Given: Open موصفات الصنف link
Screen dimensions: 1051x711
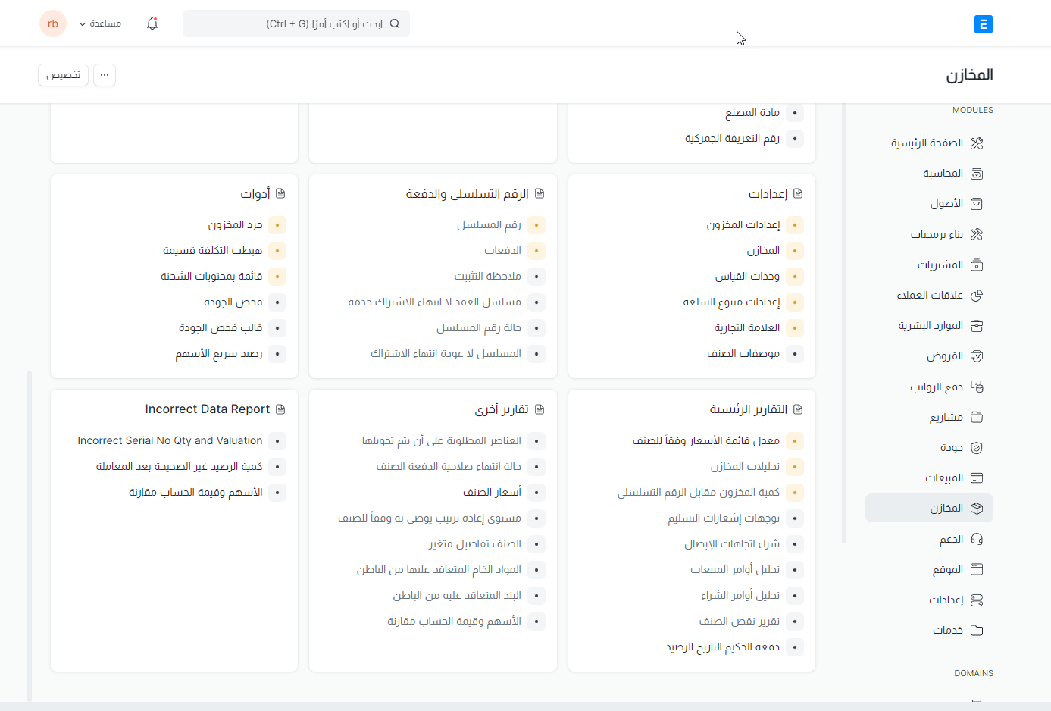Looking at the screenshot, I should coord(743,353).
